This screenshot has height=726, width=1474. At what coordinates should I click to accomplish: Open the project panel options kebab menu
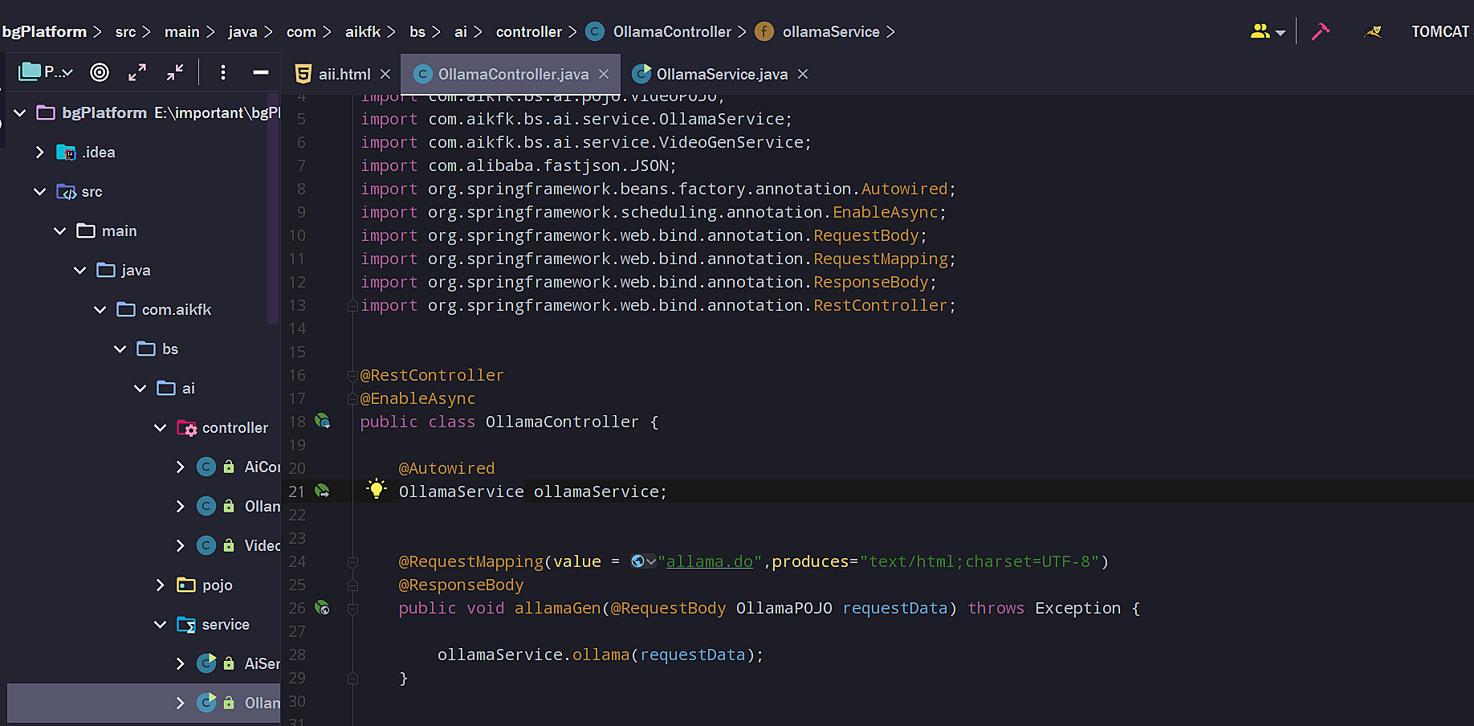(x=222, y=72)
